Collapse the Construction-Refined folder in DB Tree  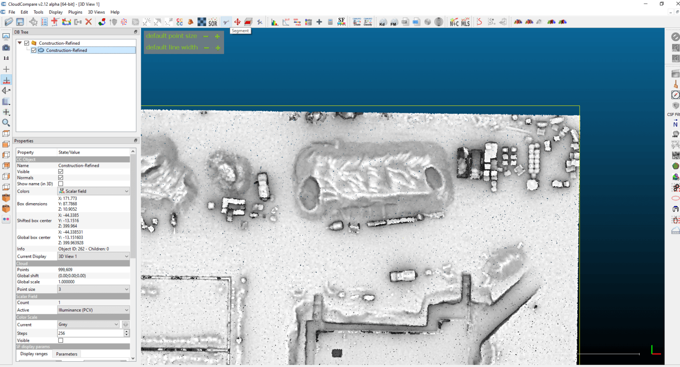pyautogui.click(x=19, y=43)
